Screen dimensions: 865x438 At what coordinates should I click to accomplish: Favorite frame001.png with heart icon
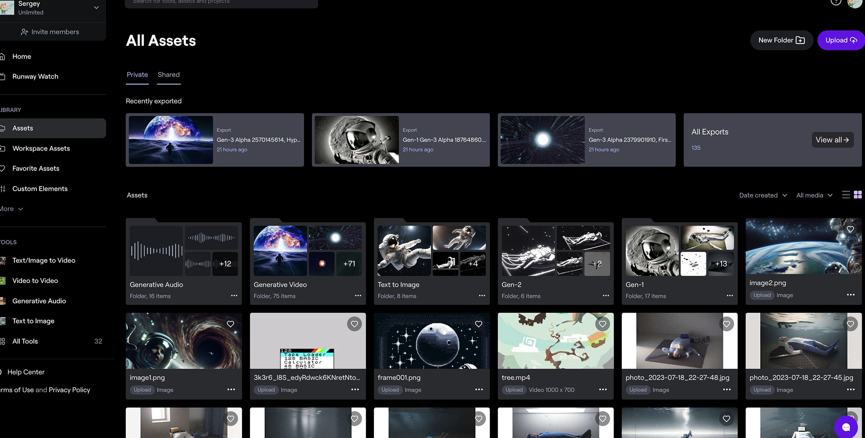[478, 324]
